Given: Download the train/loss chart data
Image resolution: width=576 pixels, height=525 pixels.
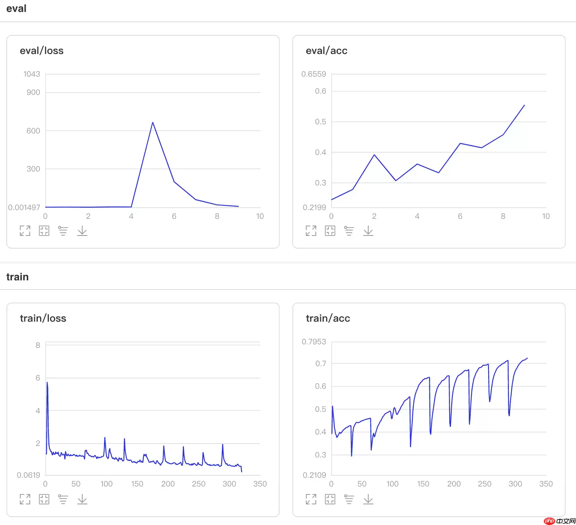Looking at the screenshot, I should 82,499.
